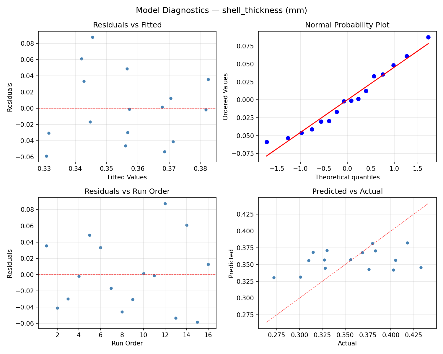Click the highest residual point in Residuals vs Fitted
Image resolution: width=443 pixels, height=354 pixels.
pos(92,37)
